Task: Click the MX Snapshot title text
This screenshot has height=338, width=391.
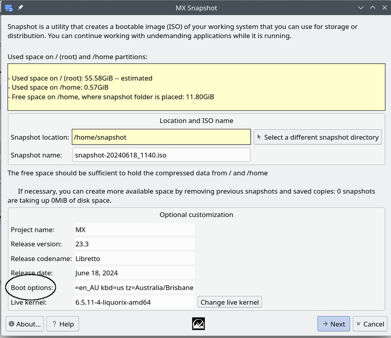Action: click(x=196, y=8)
